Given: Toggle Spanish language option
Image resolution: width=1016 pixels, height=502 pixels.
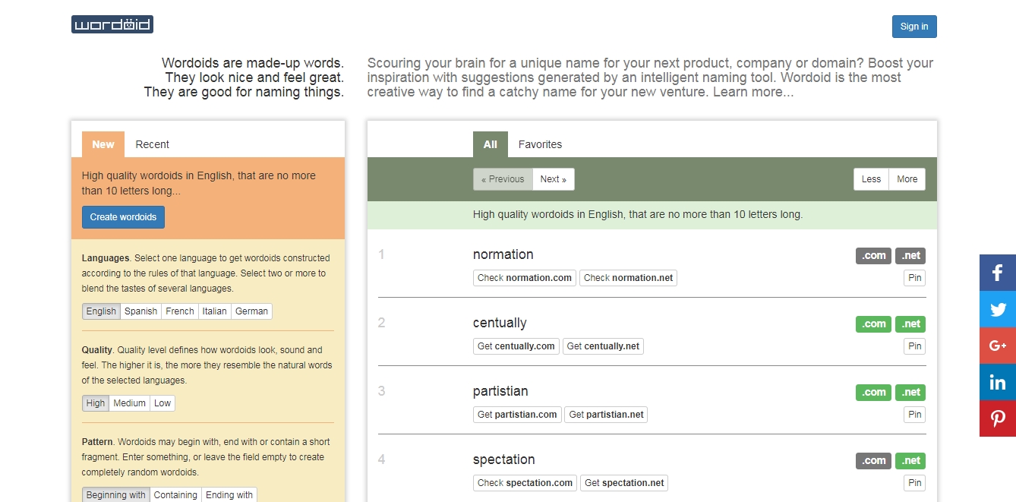Looking at the screenshot, I should (x=140, y=311).
